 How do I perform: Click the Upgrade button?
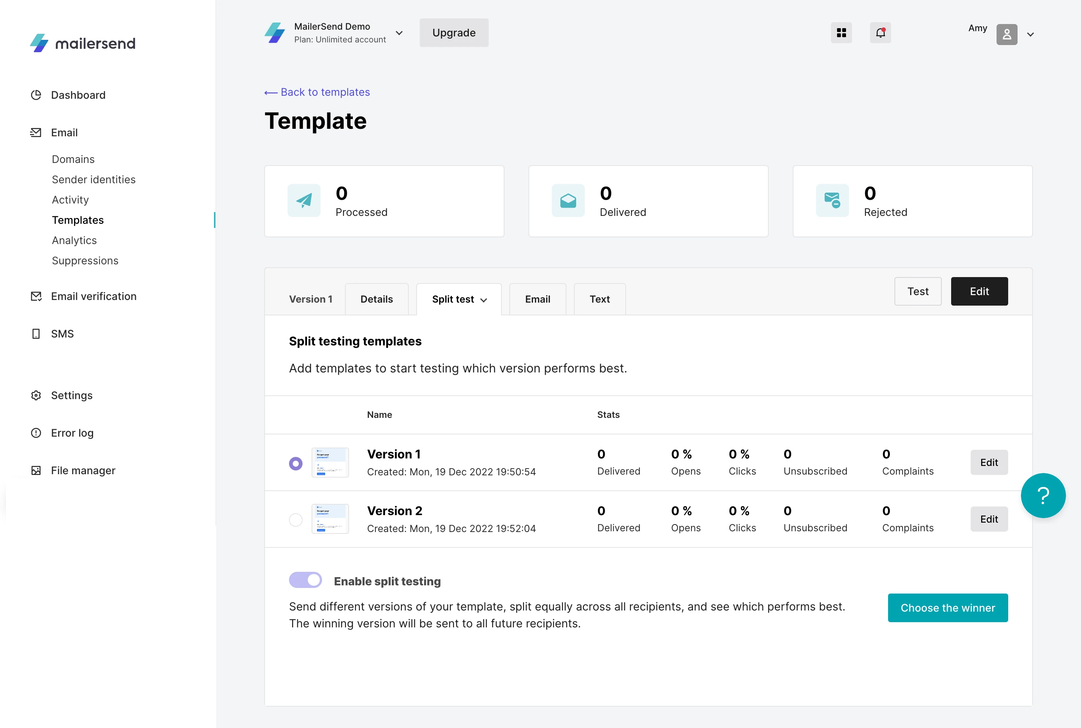click(x=453, y=33)
